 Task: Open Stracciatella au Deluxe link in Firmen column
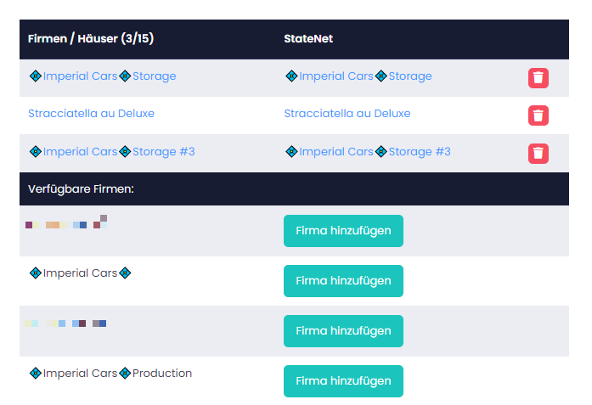[91, 114]
